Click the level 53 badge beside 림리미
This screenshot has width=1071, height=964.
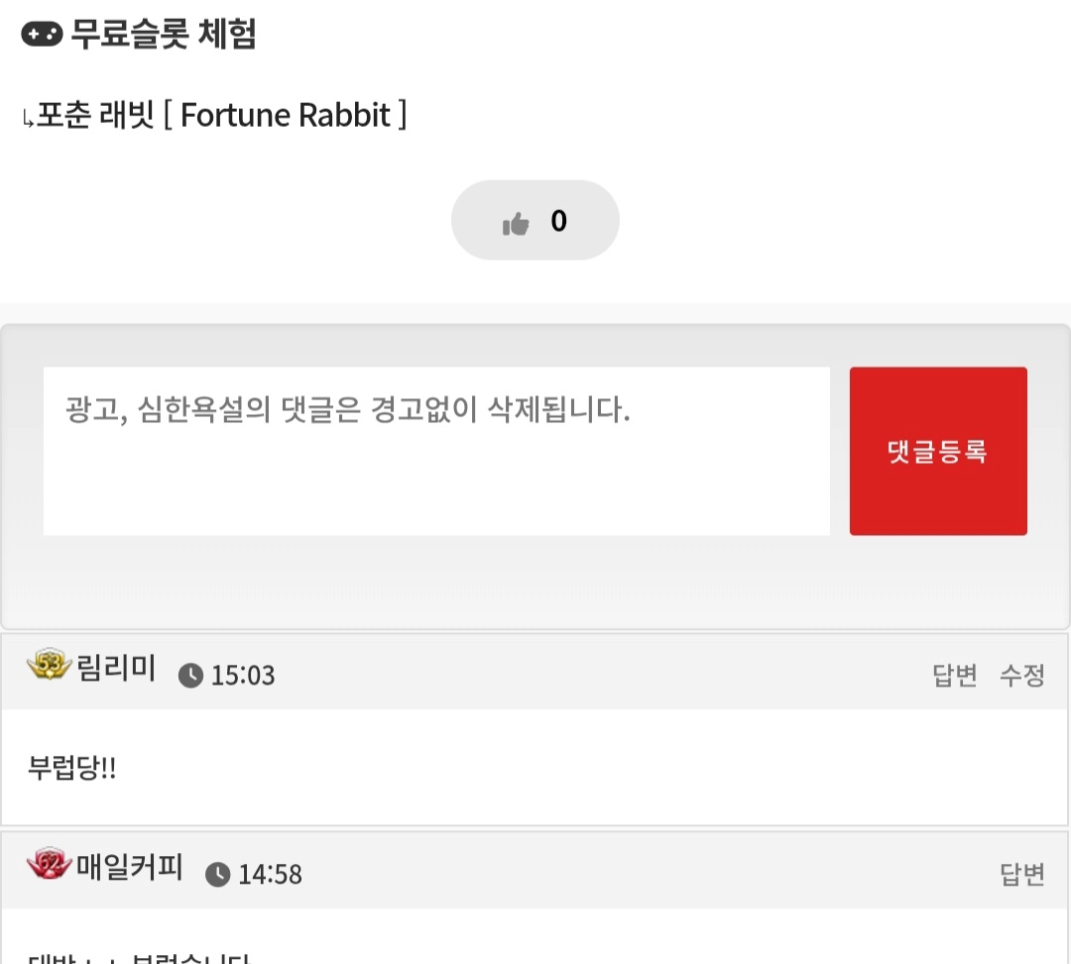pos(49,666)
